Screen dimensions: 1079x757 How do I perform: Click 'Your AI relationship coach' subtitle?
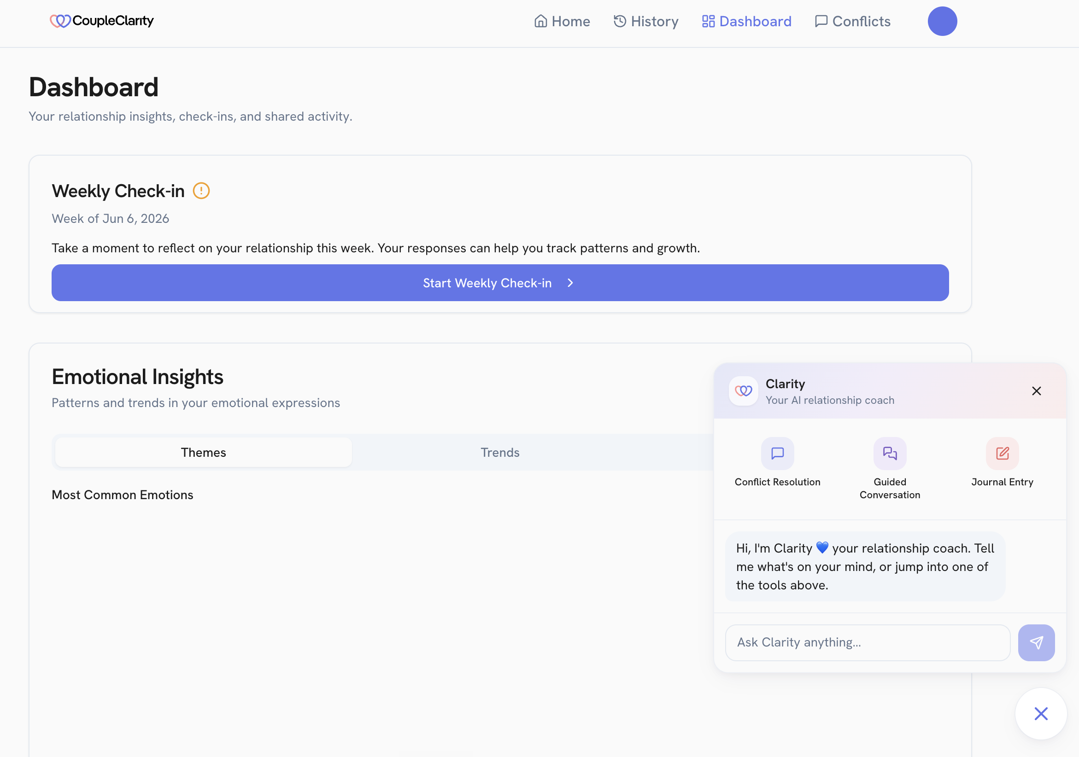[830, 400]
